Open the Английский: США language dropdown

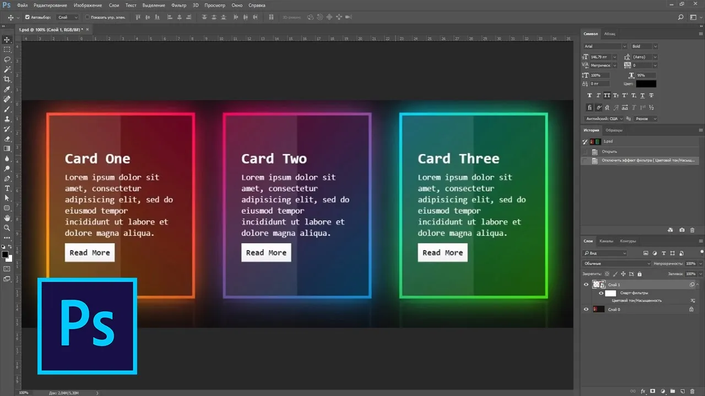[x=604, y=119]
